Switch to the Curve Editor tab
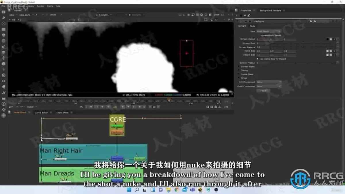The width and height of the screenshot is (345, 194). [x=41, y=113]
